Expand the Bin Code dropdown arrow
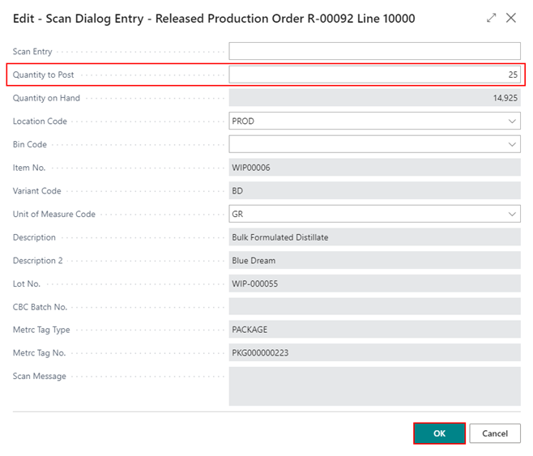Screen dimensions: 533x456 (x=512, y=145)
